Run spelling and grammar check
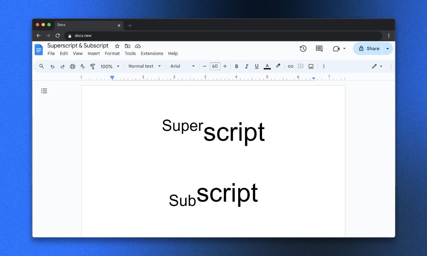427x256 pixels. coord(83,67)
